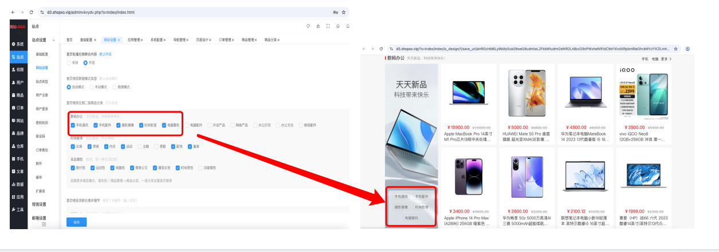
Task: Collapse the submenu with the bottom menu-fold icon
Action: (x=44, y=225)
